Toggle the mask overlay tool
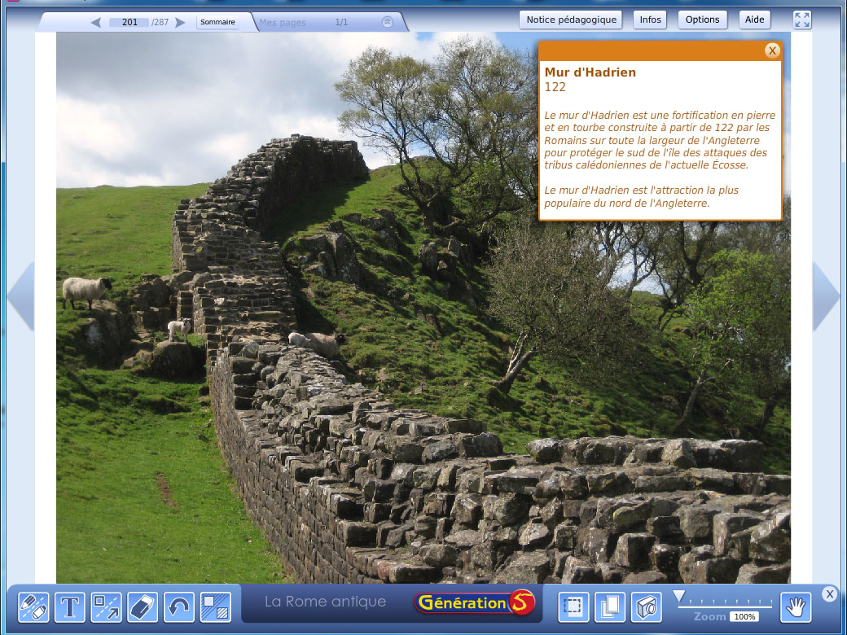 coord(216,607)
